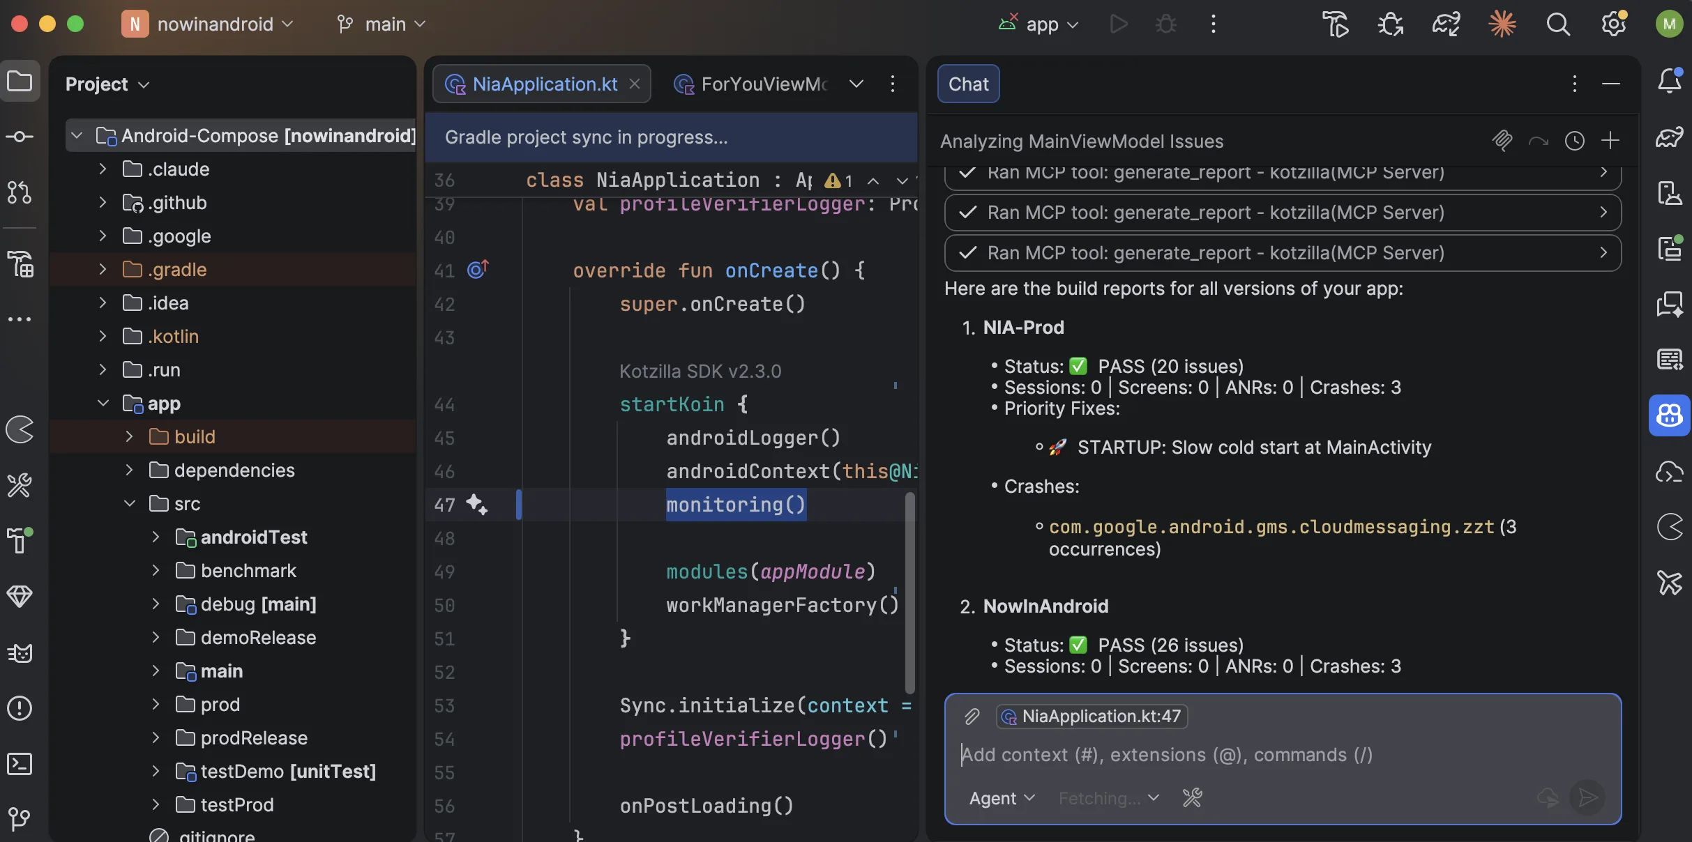Open the Problems warning icon
This screenshot has height=842, width=1692.
click(x=20, y=708)
